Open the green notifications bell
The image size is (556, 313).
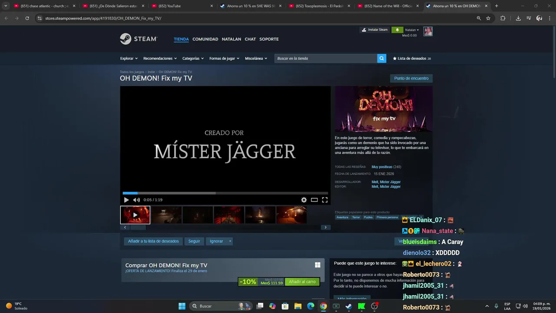pos(397,30)
